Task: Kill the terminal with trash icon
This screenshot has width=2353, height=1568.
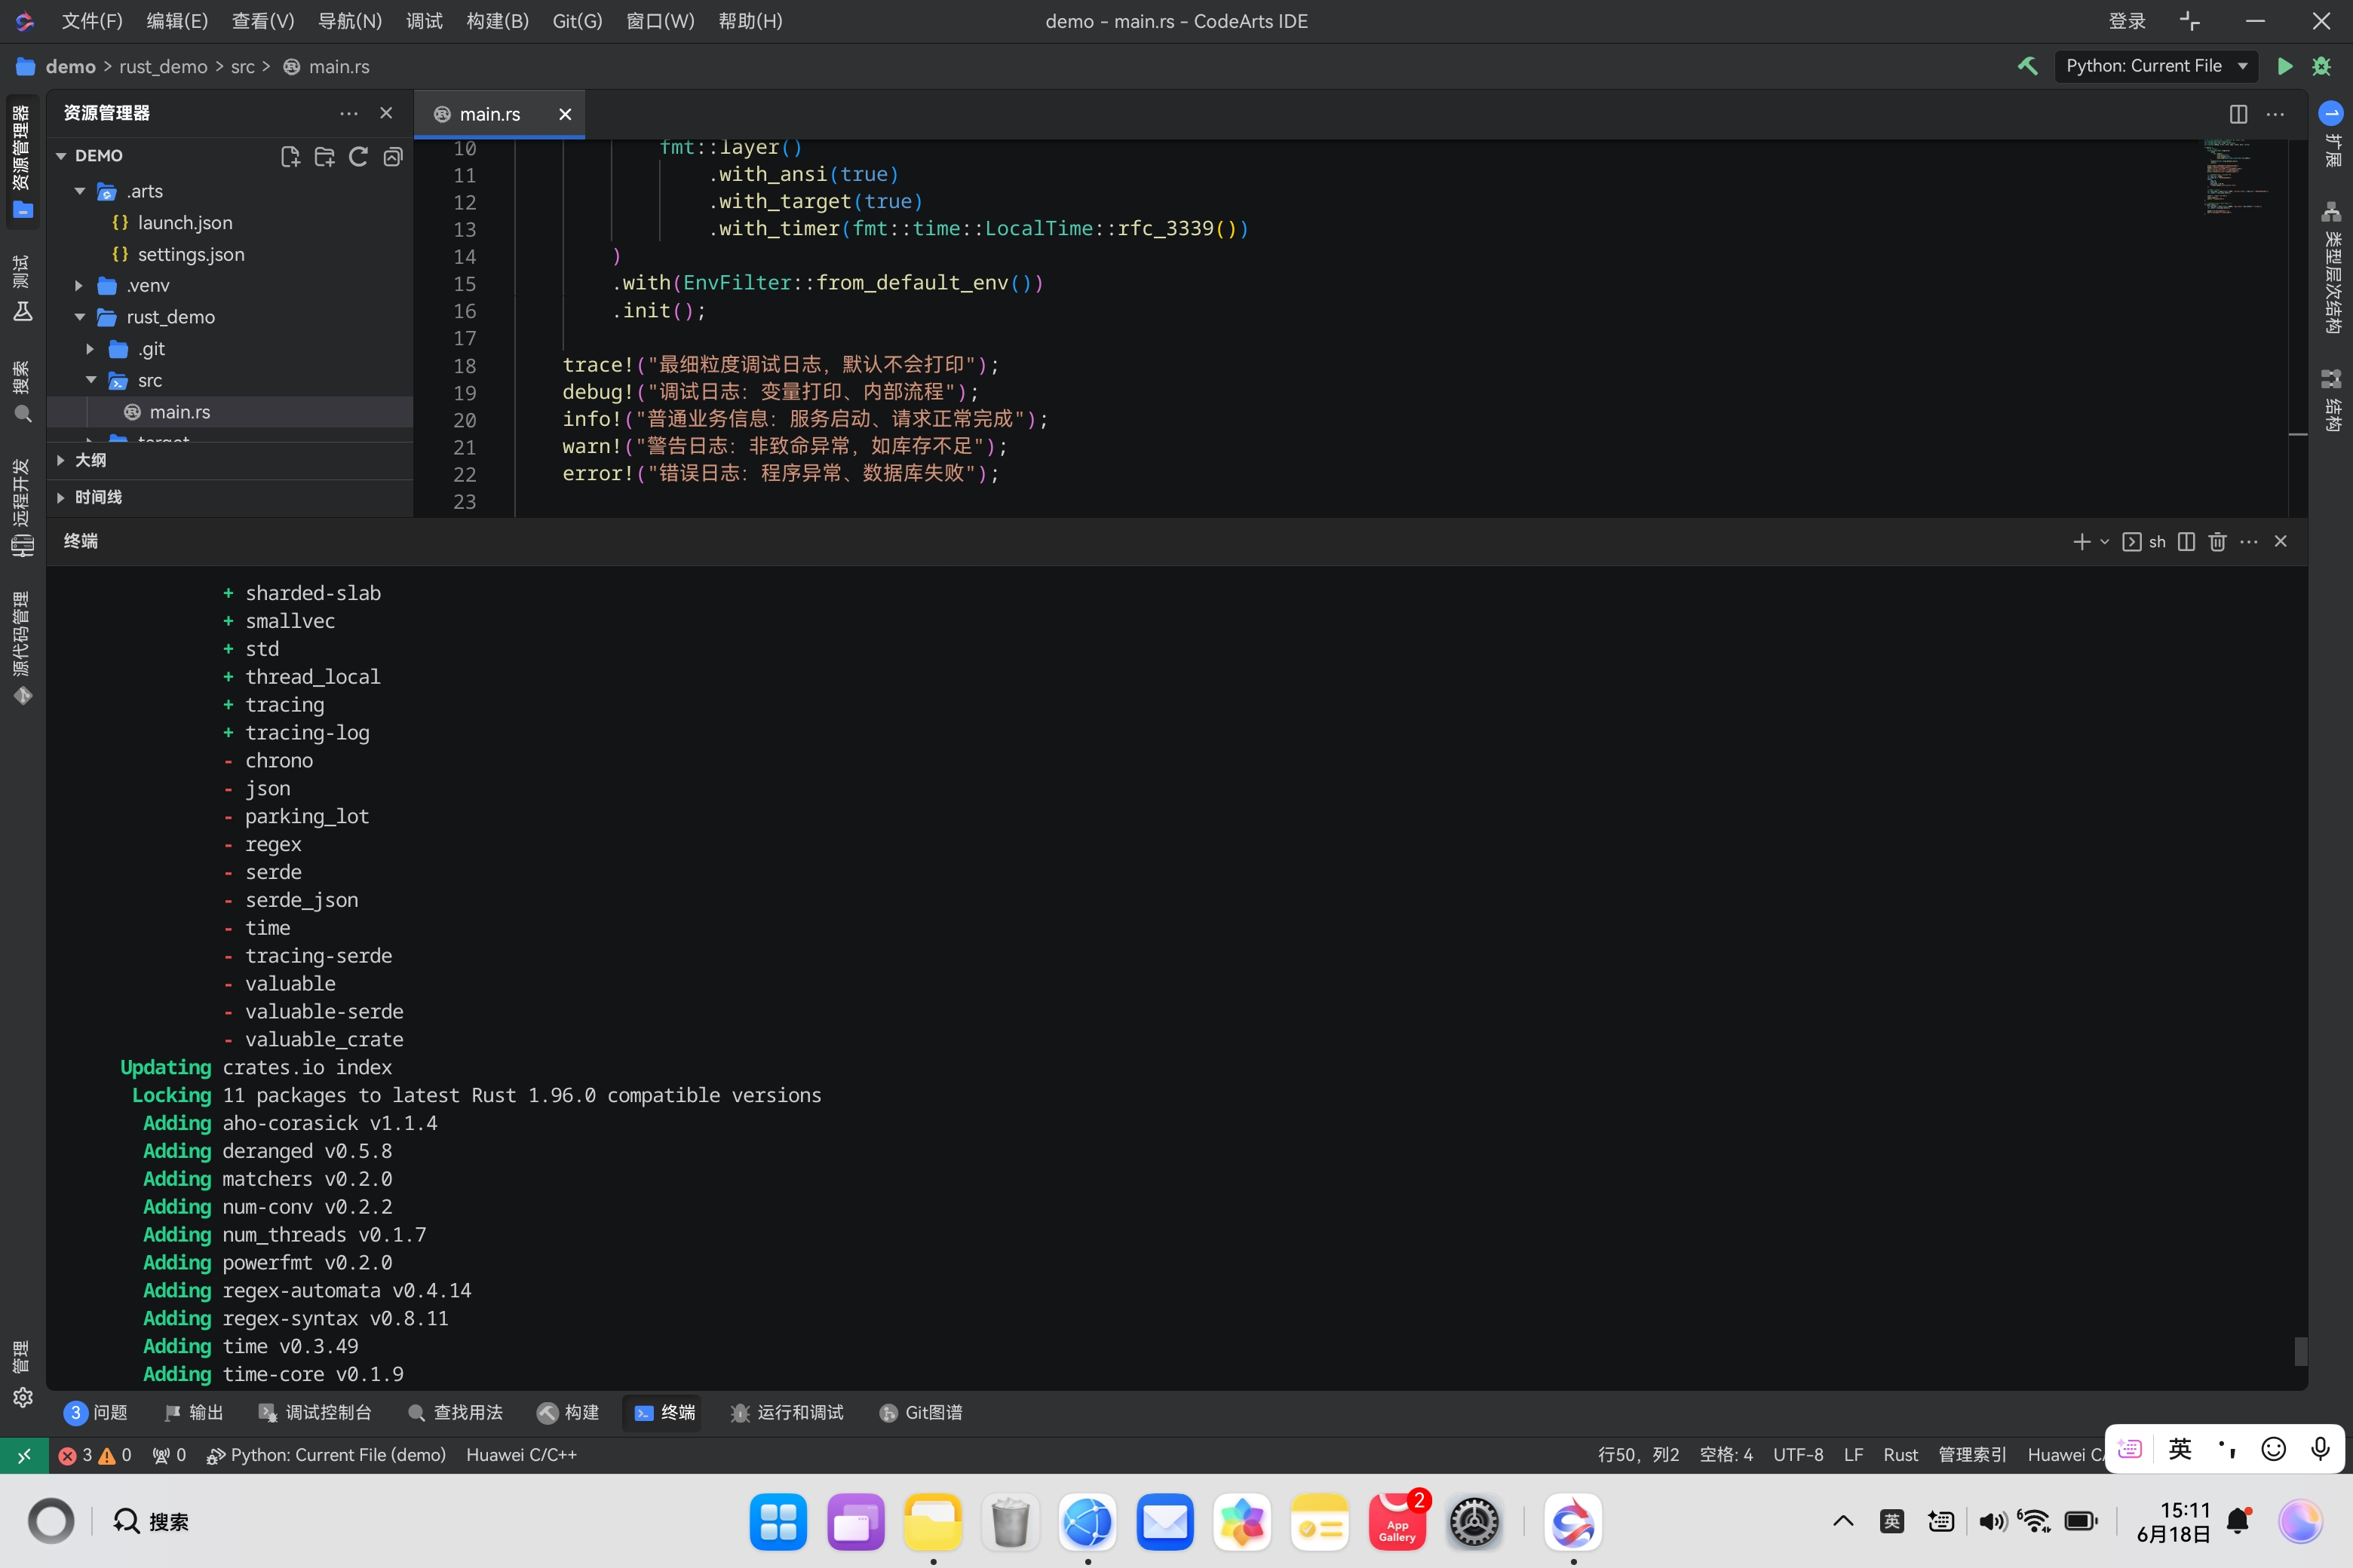Action: [2217, 541]
